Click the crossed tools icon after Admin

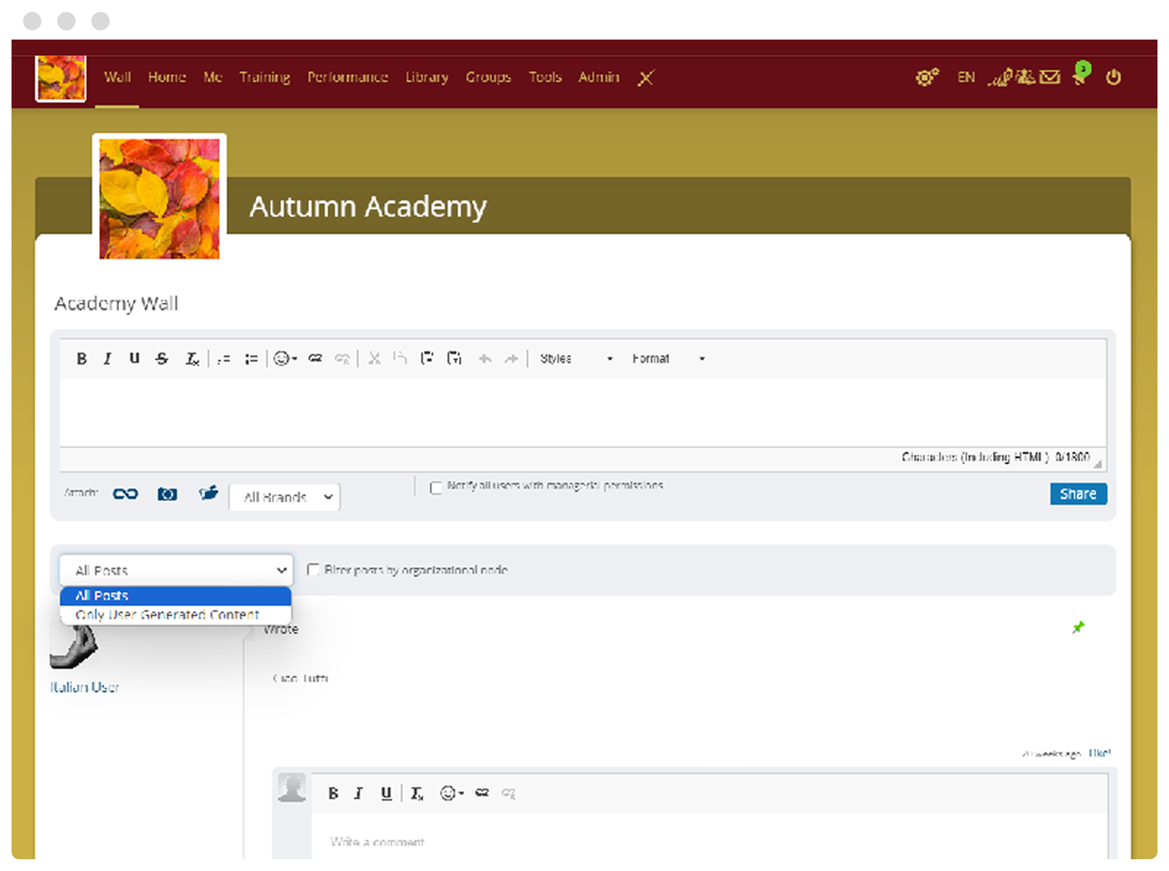coord(646,78)
